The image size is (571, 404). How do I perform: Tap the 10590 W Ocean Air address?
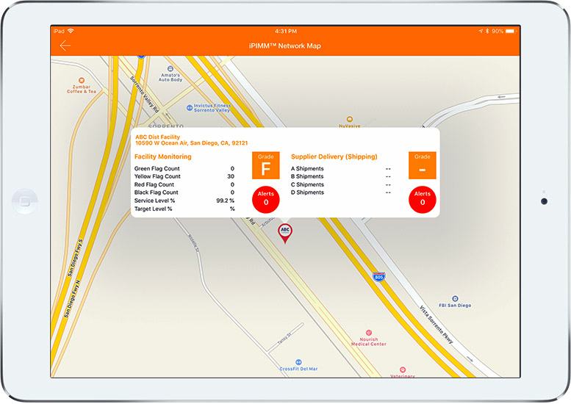(x=192, y=143)
